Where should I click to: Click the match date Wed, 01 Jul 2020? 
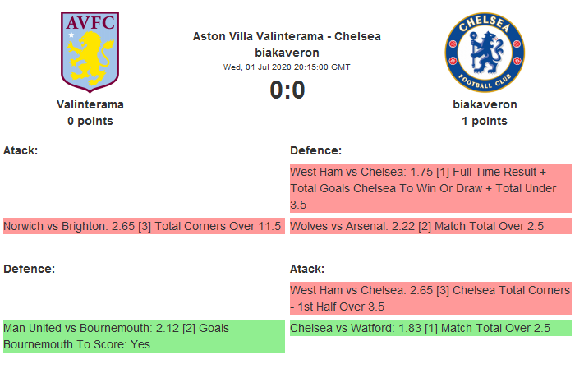(x=287, y=67)
